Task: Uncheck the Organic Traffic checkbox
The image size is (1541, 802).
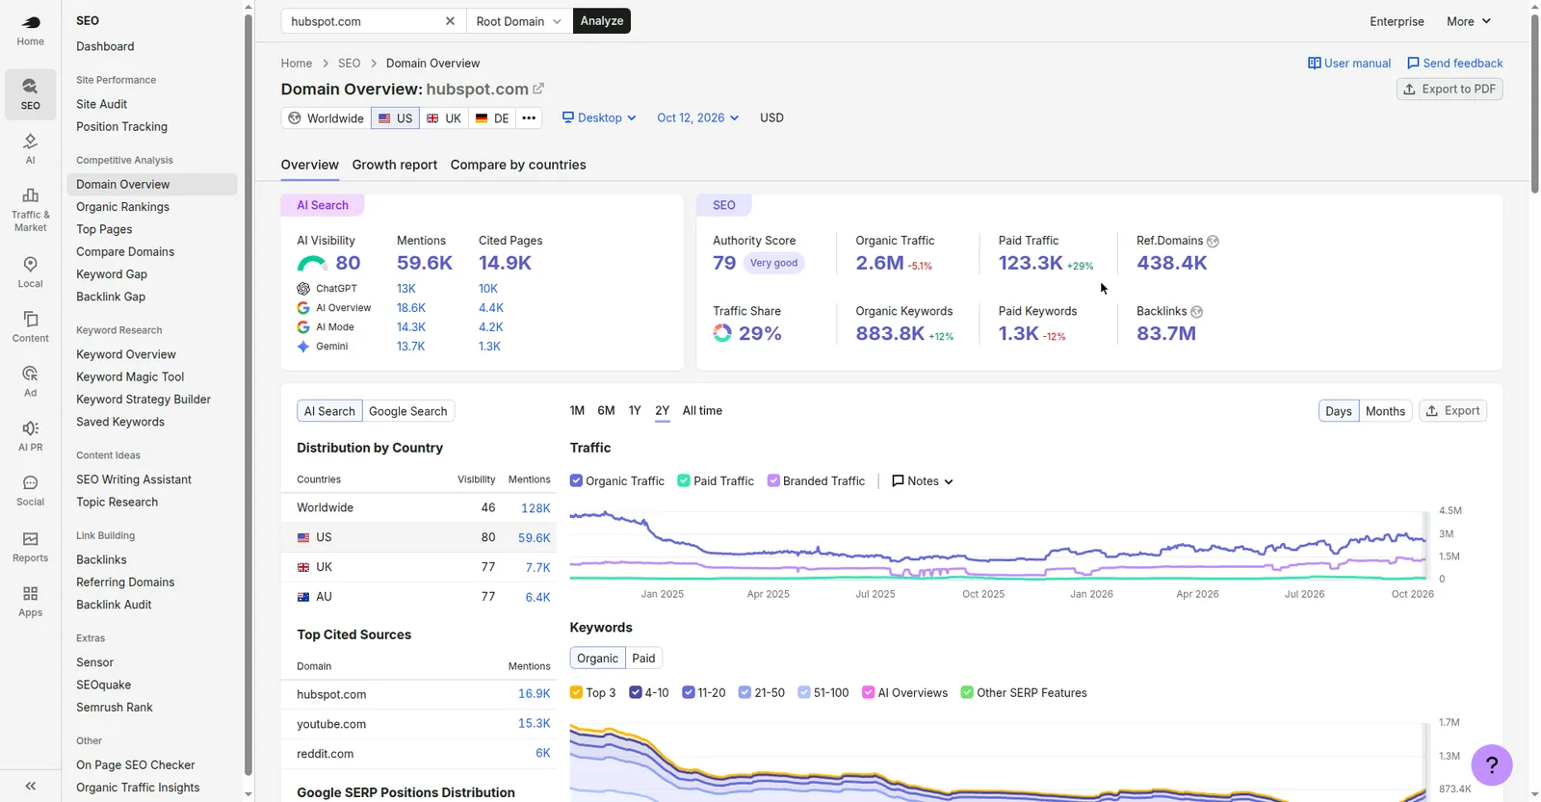Action: pos(576,480)
